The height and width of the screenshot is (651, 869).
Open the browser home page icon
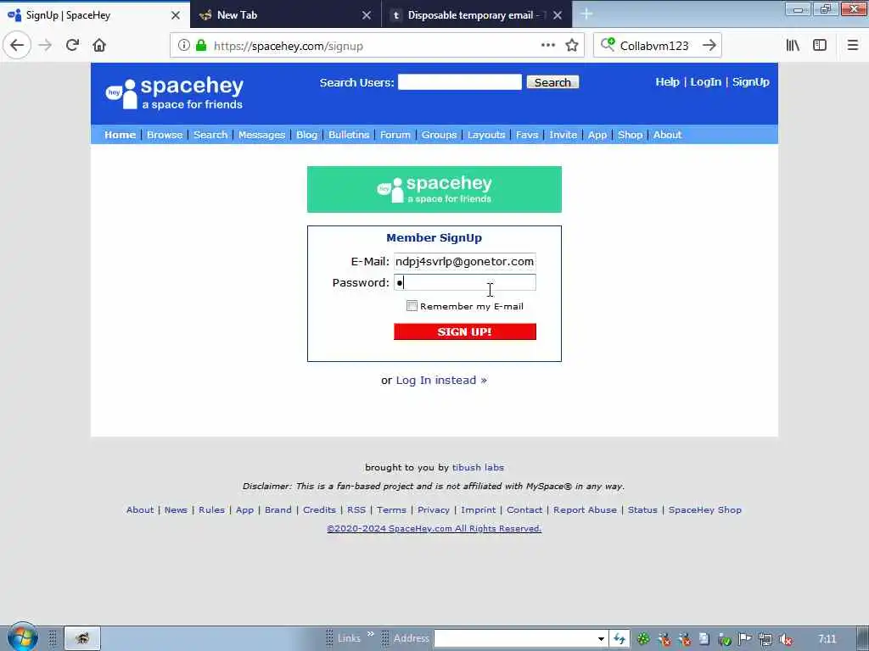point(99,46)
